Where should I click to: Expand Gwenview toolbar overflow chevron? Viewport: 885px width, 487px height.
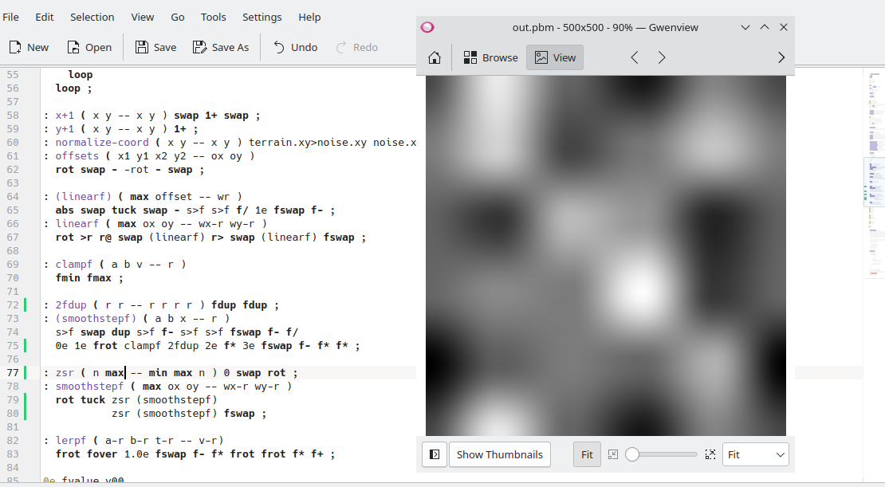click(781, 57)
